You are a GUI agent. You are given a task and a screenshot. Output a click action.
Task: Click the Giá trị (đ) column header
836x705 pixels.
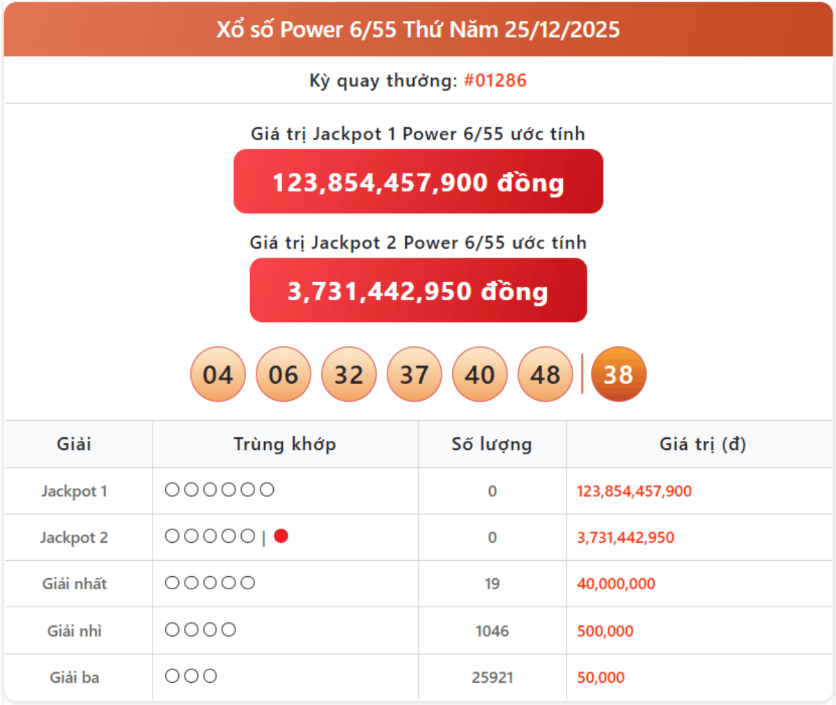coord(702,444)
